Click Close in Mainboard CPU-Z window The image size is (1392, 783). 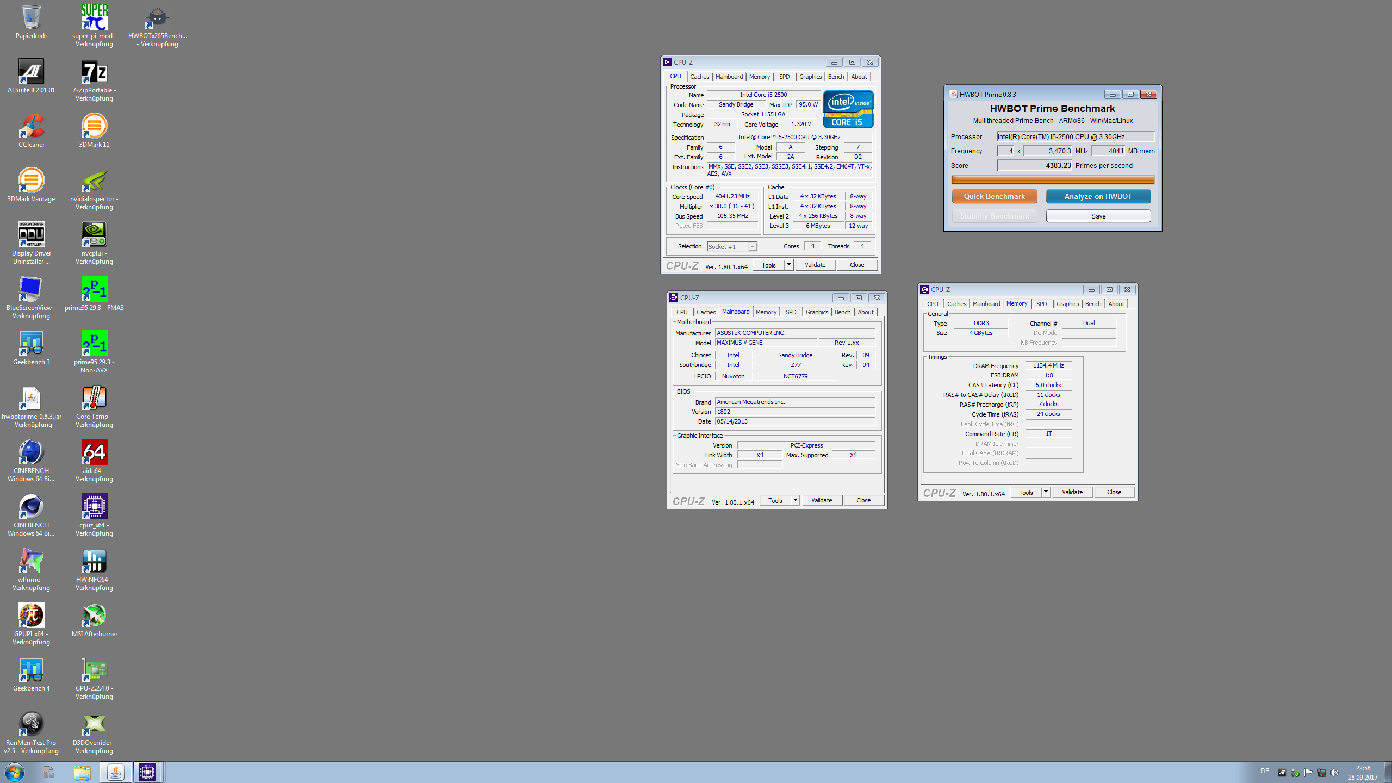point(863,500)
